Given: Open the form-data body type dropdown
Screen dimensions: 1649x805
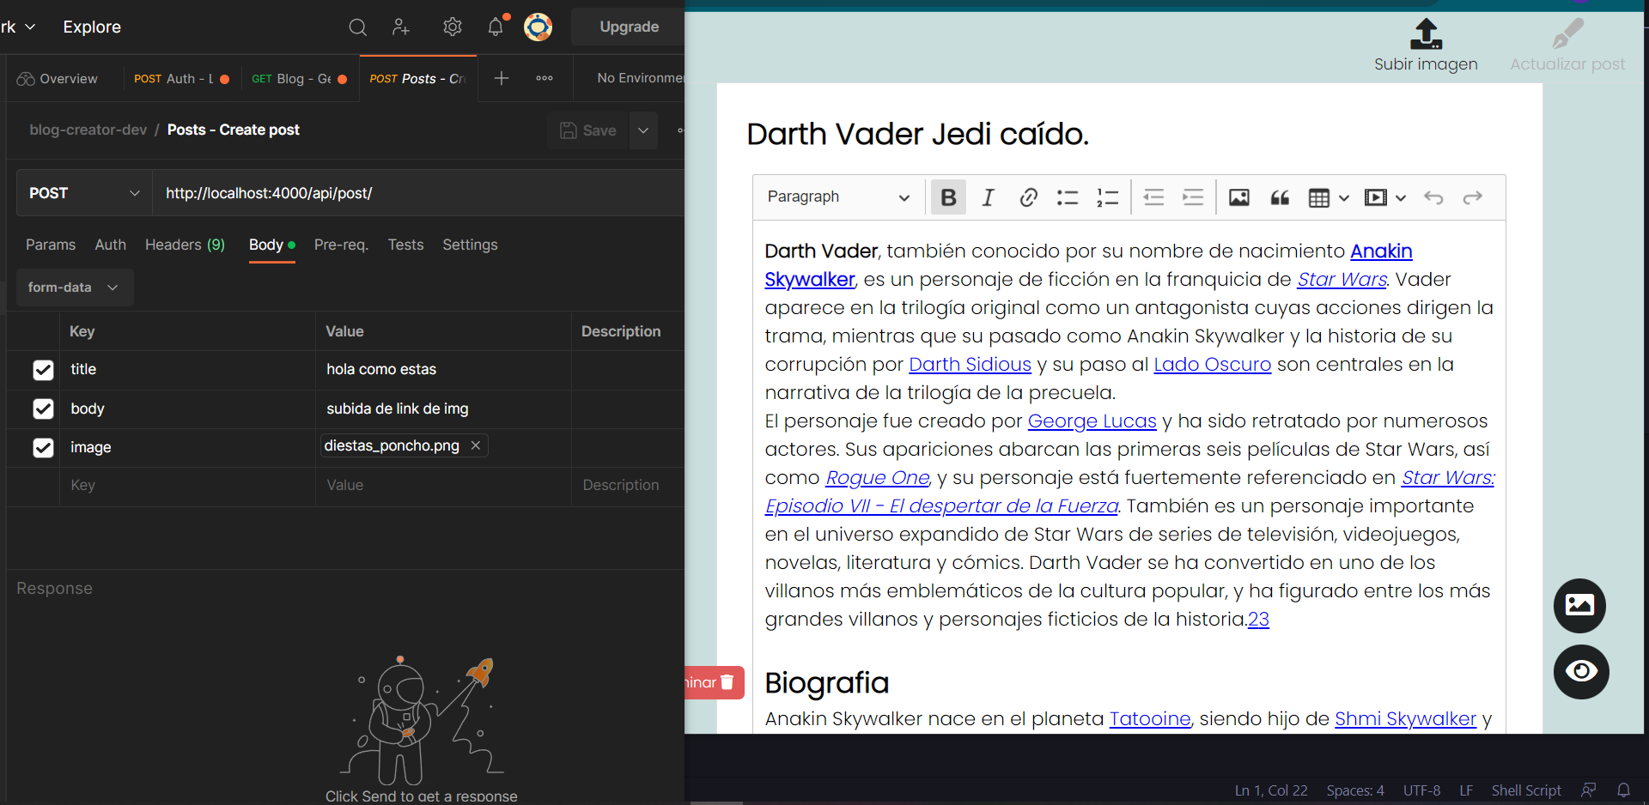Looking at the screenshot, I should (75, 287).
